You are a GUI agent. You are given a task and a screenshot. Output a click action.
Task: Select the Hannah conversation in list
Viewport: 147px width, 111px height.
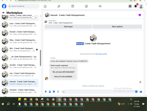pos(20,83)
